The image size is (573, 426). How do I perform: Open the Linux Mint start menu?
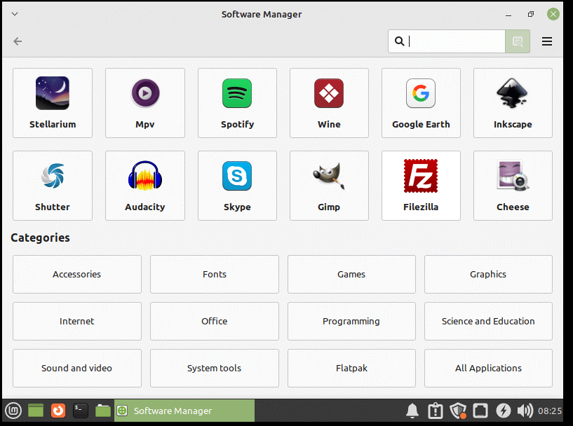13,411
